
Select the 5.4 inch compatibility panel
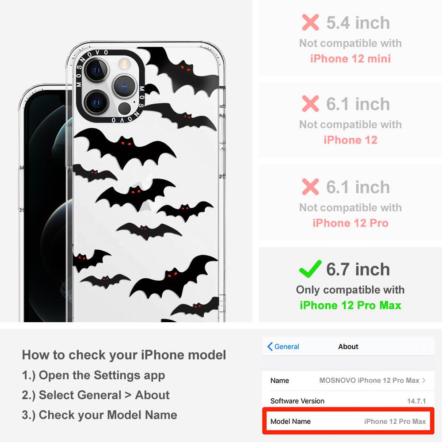click(351, 38)
